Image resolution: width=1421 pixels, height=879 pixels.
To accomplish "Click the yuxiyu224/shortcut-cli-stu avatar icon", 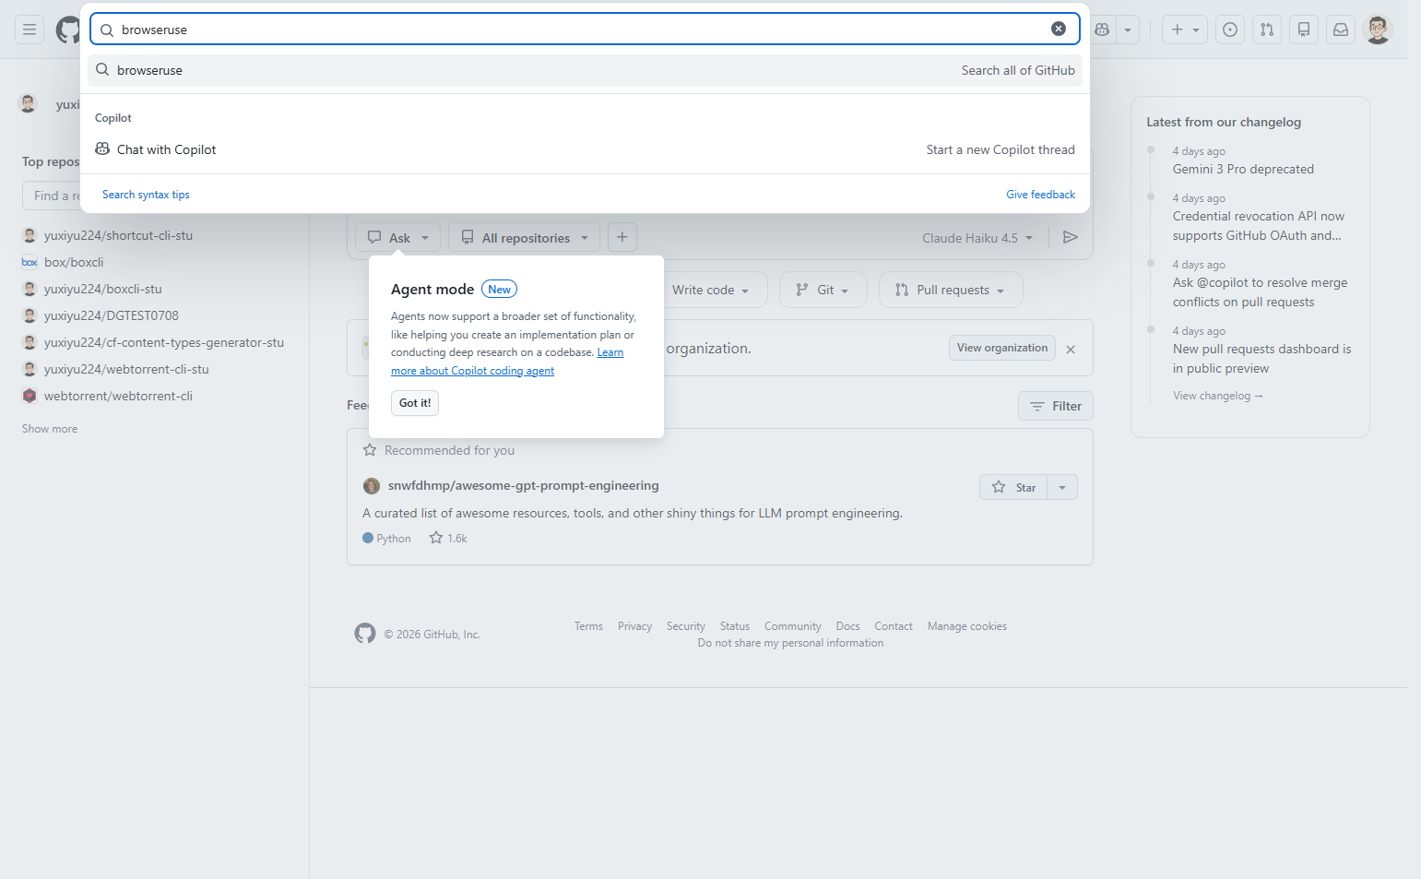I will [30, 235].
